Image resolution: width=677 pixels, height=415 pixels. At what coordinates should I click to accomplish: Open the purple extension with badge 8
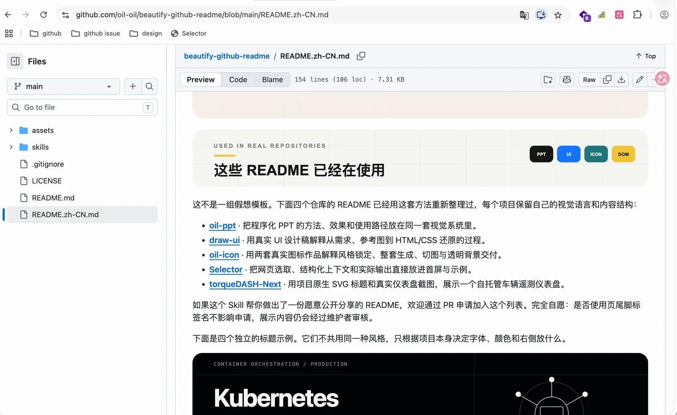(585, 16)
